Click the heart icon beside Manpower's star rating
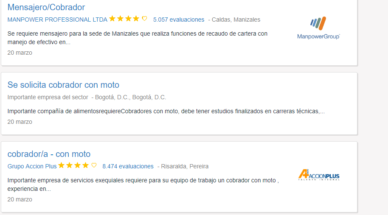Viewport: 388px width, 215px height. (144, 19)
